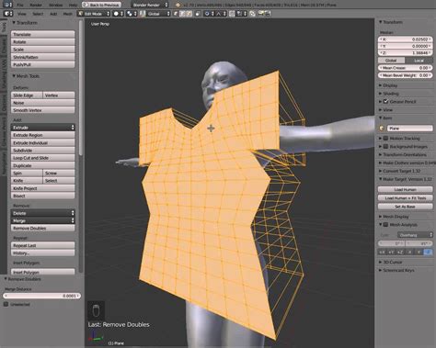The height and width of the screenshot is (348, 436).
Task: Open the Mesh menu
Action: click(x=68, y=14)
